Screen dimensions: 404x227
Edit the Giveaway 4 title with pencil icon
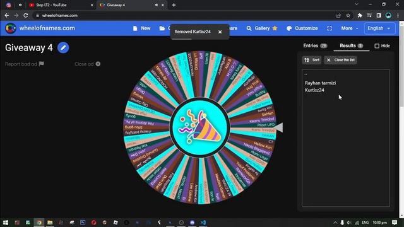pos(63,48)
